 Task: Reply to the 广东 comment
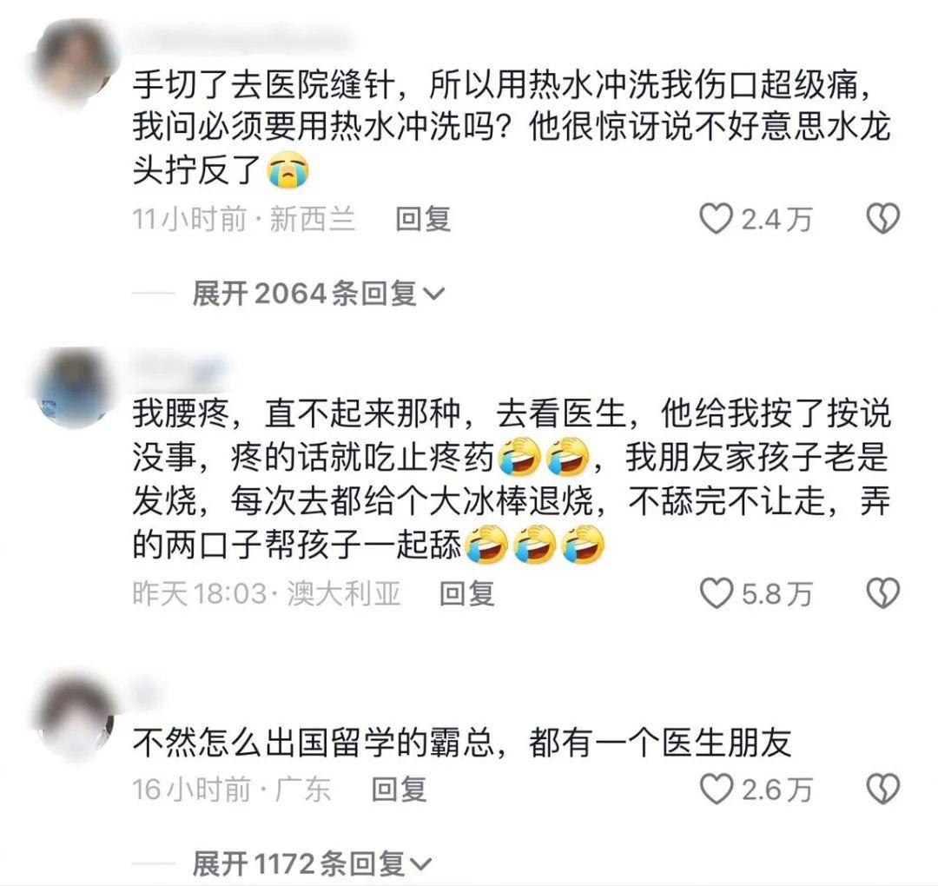coord(399,789)
